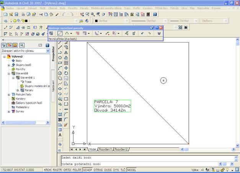The width and height of the screenshot is (240, 173).
Task: Toggle ORTO mode
Action: click(67, 170)
